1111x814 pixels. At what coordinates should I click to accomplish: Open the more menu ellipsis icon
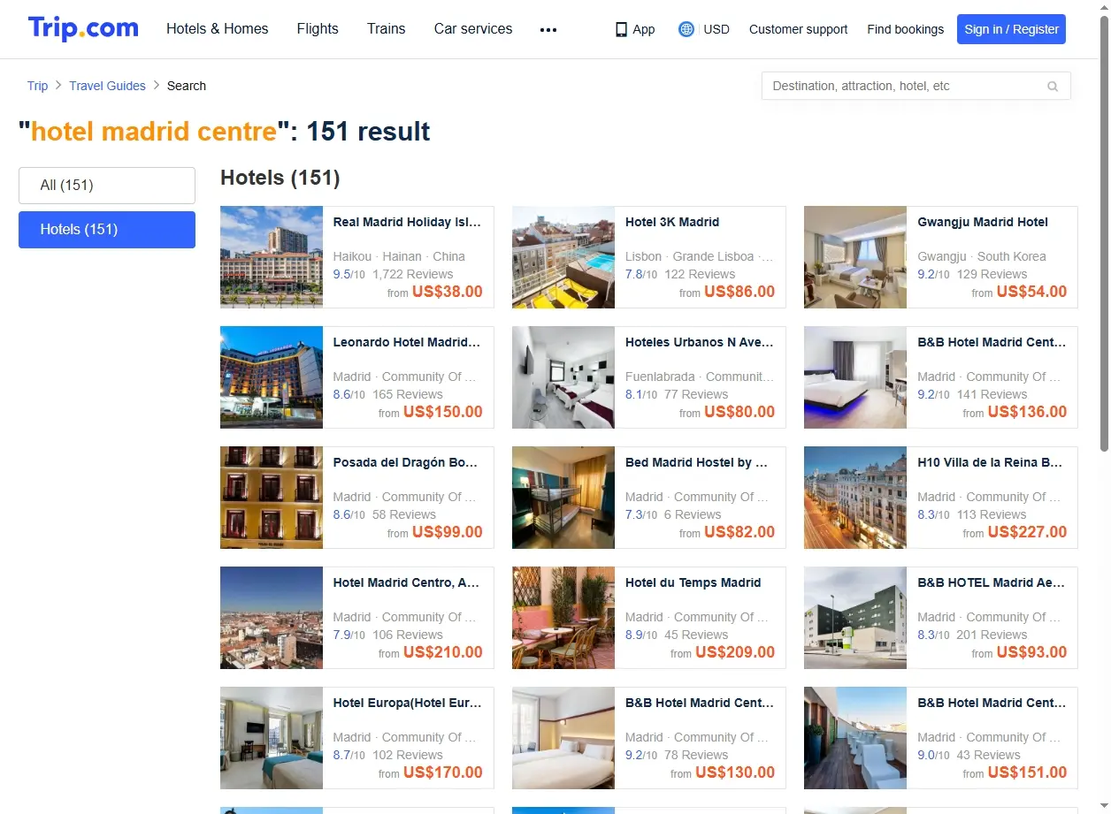tap(548, 29)
